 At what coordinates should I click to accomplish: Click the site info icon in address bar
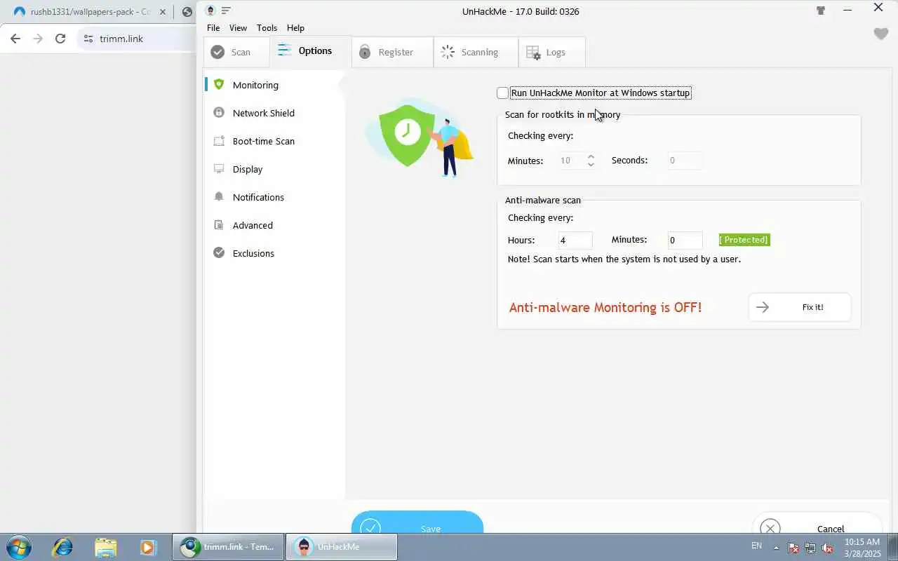point(88,39)
